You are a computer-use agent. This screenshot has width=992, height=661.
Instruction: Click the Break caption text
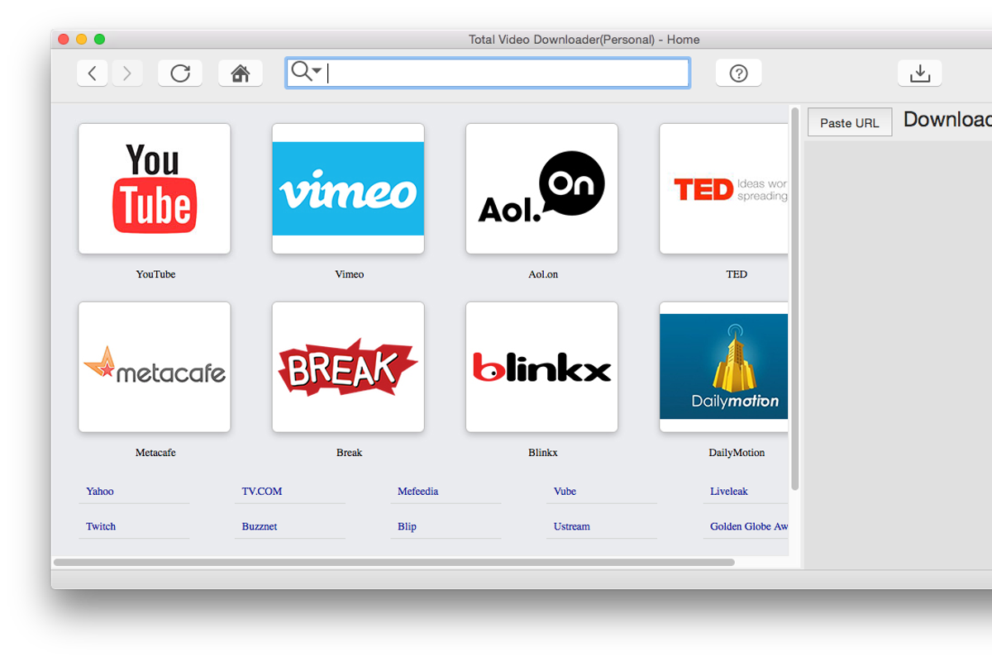349,453
